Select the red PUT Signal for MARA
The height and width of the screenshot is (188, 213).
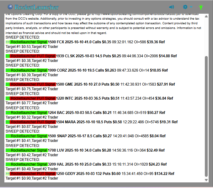point(31,122)
